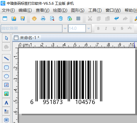Screen dimensions: 137x123
Task: Open print preview magnifier icon
Action: tap(52, 18)
